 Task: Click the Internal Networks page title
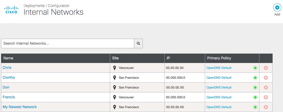tap(53, 12)
